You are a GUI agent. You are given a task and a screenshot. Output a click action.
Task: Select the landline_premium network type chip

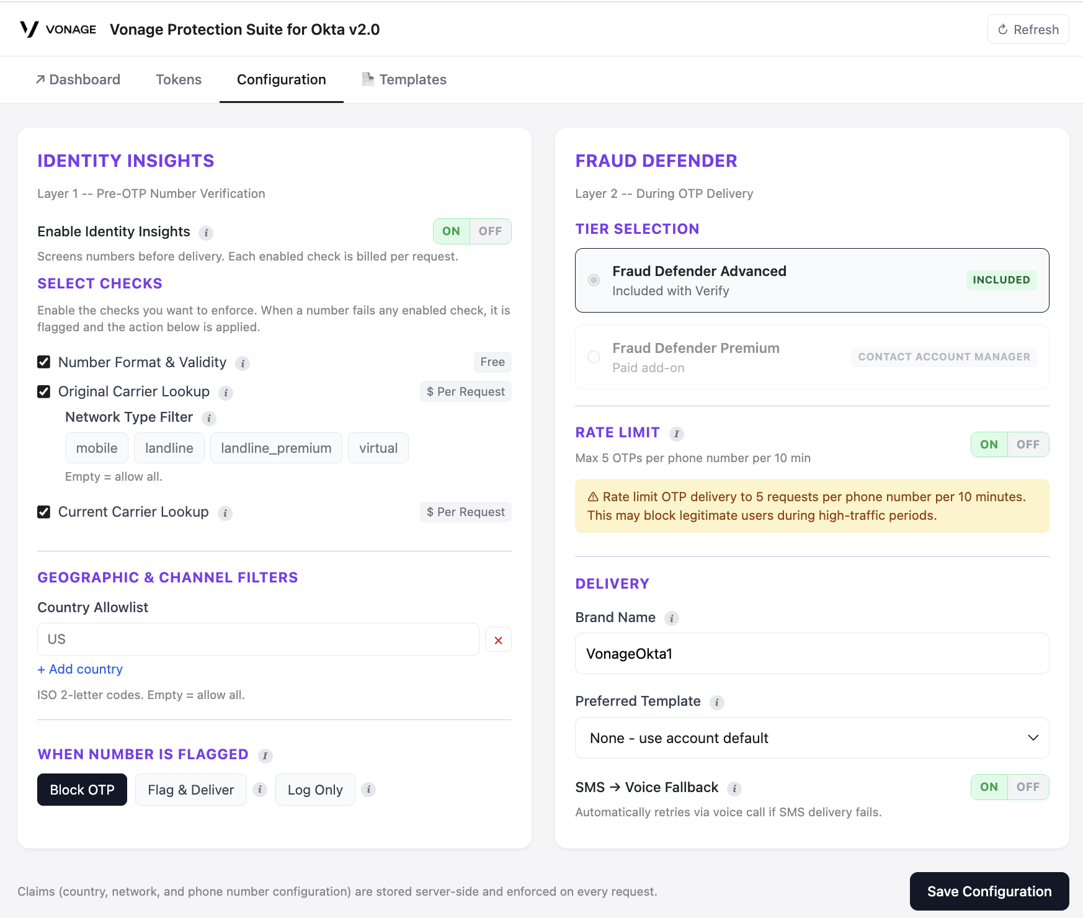pyautogui.click(x=276, y=448)
